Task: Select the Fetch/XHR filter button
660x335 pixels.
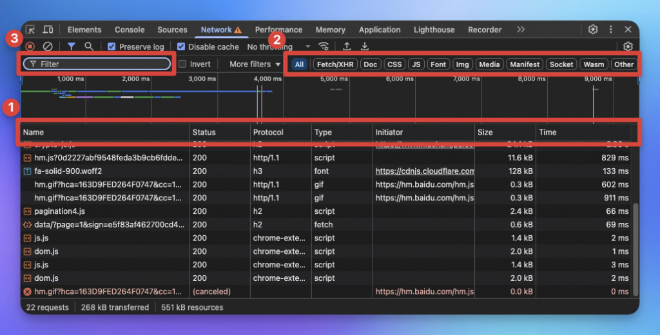Action: (335, 64)
